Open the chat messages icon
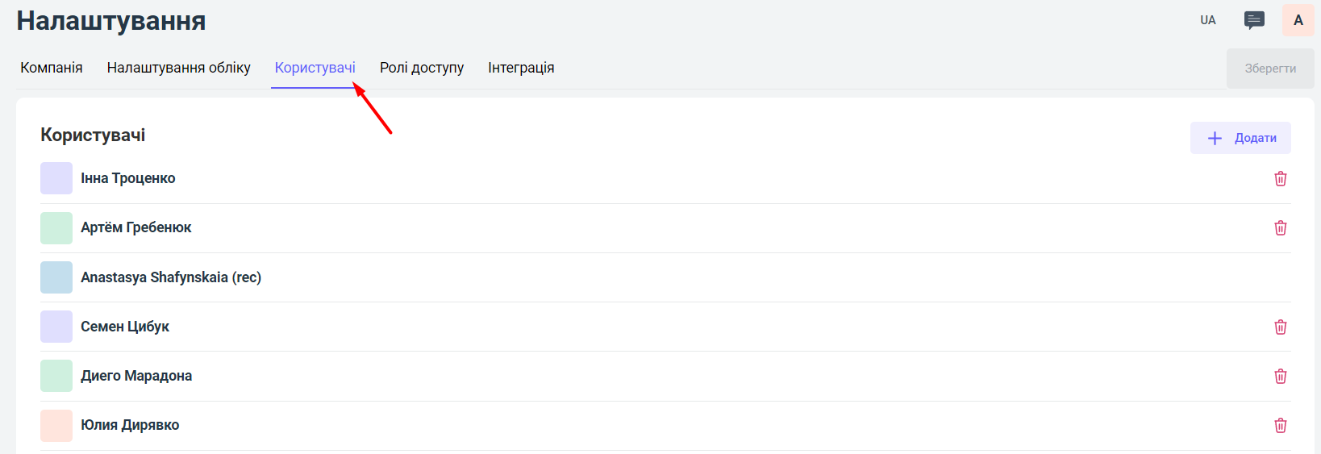 click(x=1254, y=20)
